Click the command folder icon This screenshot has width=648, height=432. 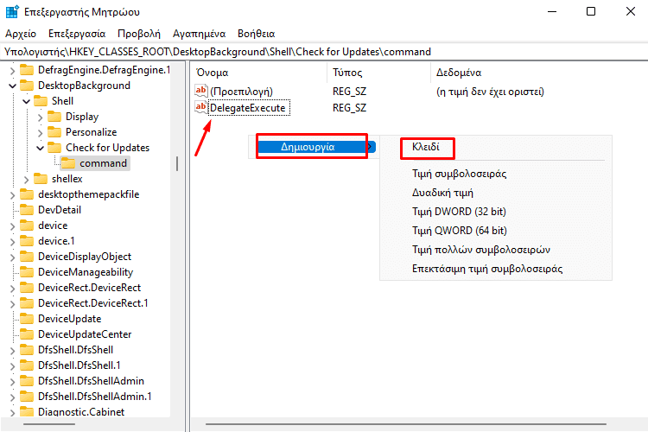point(68,163)
